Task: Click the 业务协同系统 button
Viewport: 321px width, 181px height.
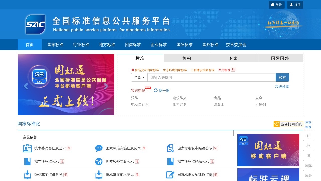Action: tap(288, 124)
